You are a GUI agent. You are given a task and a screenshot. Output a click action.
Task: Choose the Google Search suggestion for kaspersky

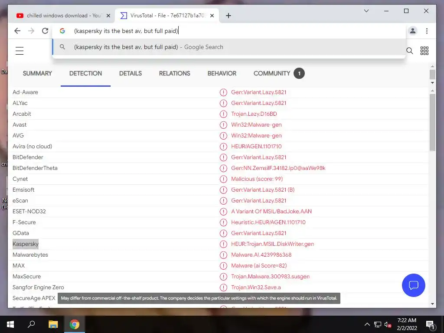coord(229,47)
